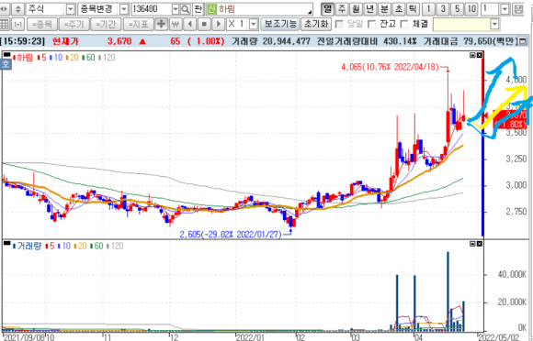Open the 종목변경 dropdown
Viewport: 533px width, 341px height.
pyautogui.click(x=124, y=9)
